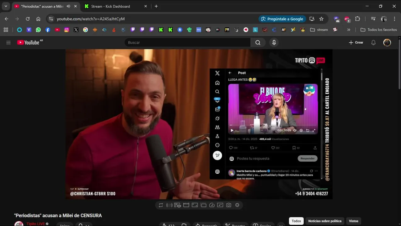Open the Chrome home page button
This screenshot has height=226, width=401.
point(38,19)
